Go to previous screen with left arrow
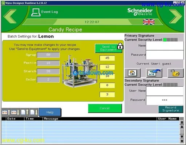The width and height of the screenshot is (186, 145). pyautogui.click(x=10, y=16)
